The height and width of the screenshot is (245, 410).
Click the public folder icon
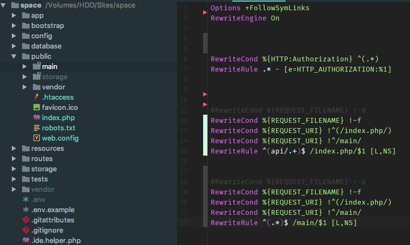[26, 56]
